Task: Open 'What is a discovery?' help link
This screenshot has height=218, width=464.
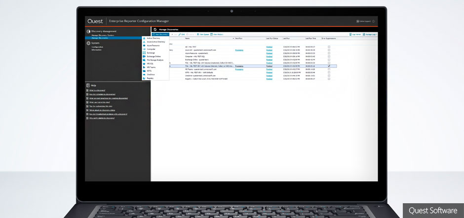Action: pos(97,91)
